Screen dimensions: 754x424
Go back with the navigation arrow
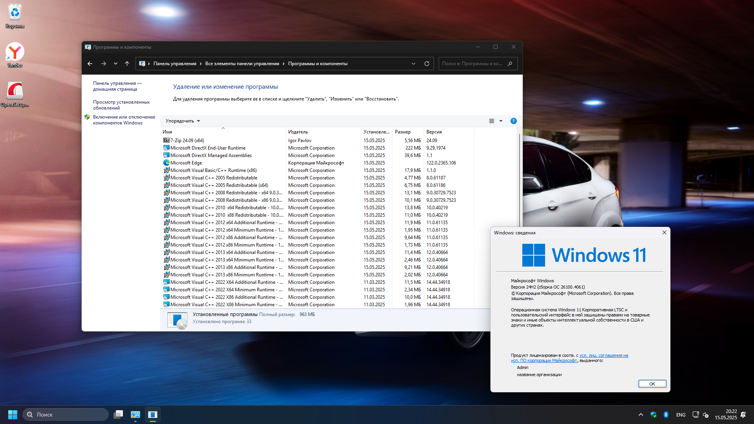tap(90, 64)
